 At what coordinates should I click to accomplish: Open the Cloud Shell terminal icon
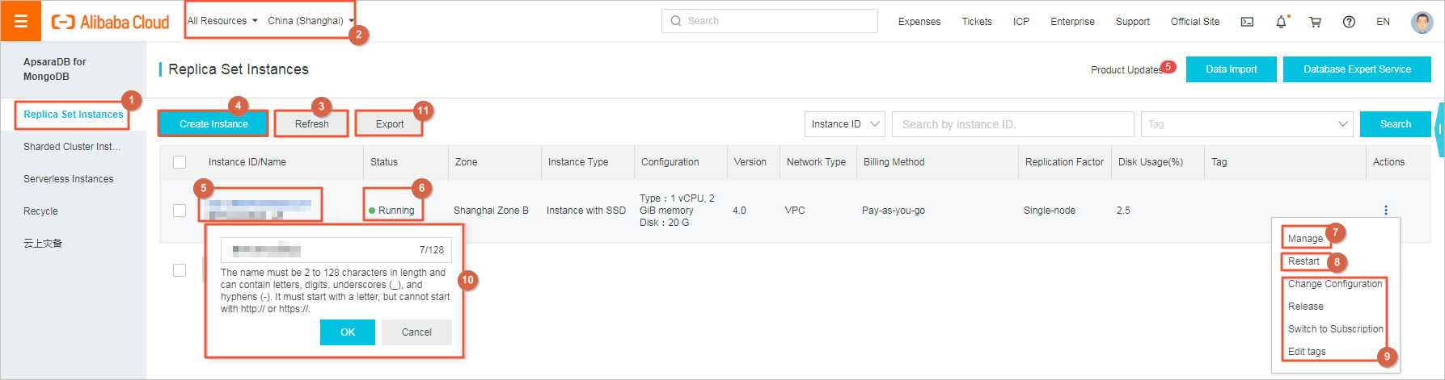pyautogui.click(x=1247, y=22)
